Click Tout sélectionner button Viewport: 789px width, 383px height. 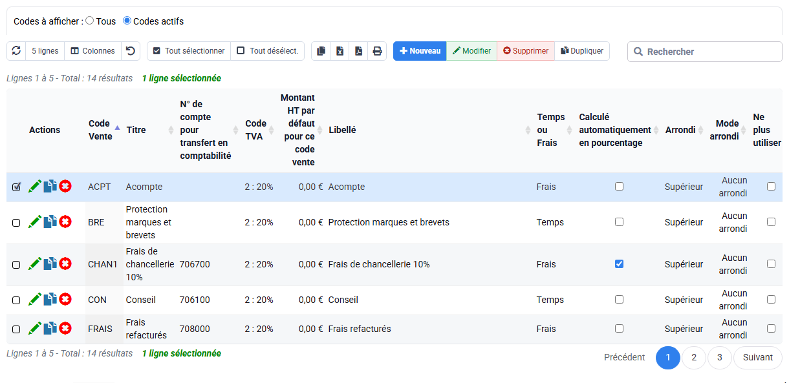click(x=189, y=51)
